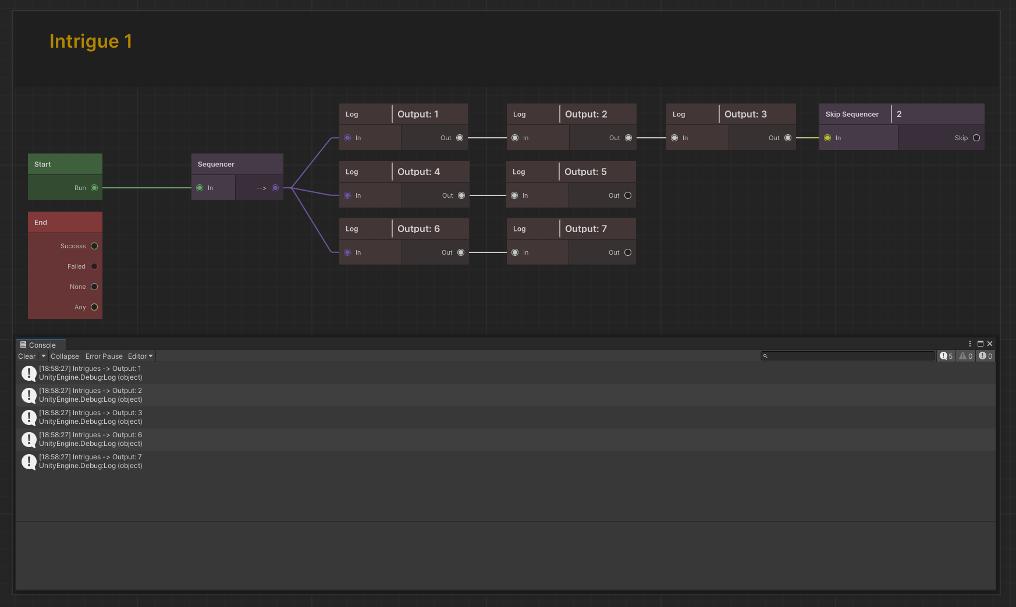Click Out port of Output: 7 log node

coord(628,252)
